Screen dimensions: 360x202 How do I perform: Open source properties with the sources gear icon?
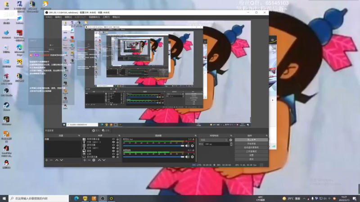pos(94,160)
